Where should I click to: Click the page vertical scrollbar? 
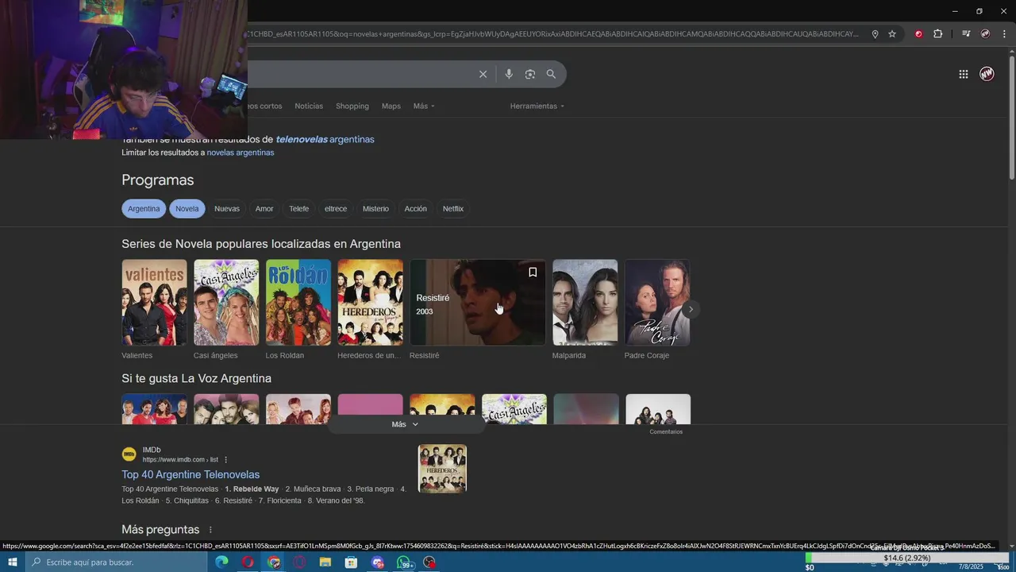tap(1011, 119)
